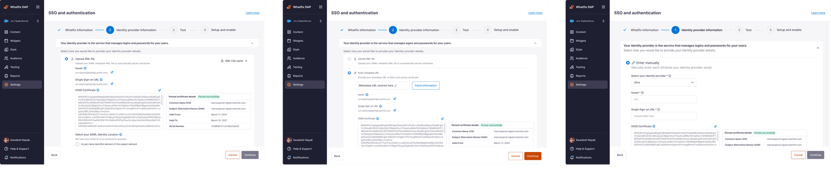Open Reports in right panel sidebar
The height and width of the screenshot is (180, 831).
click(587, 76)
